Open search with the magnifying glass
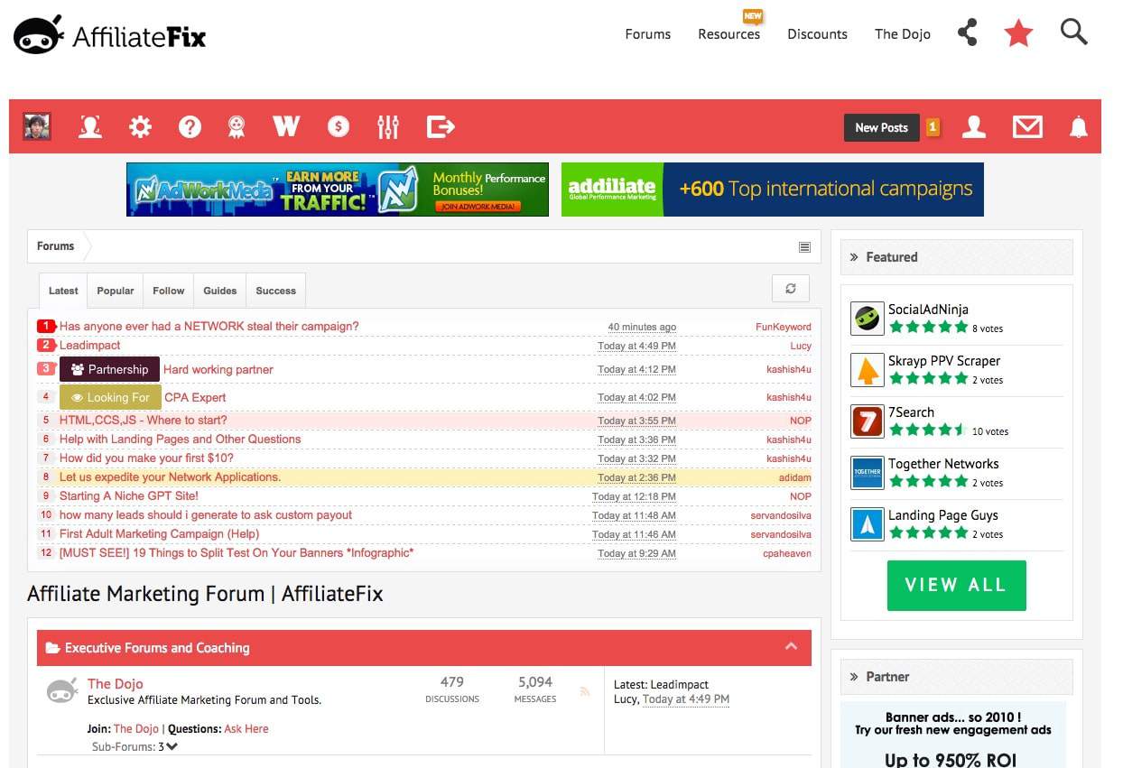The height and width of the screenshot is (768, 1123). (1073, 32)
